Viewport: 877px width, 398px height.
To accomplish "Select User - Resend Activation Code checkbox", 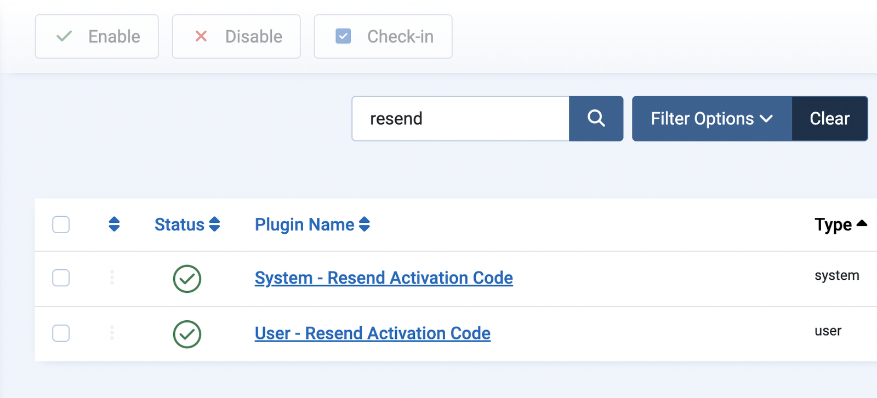I will pyautogui.click(x=61, y=333).
